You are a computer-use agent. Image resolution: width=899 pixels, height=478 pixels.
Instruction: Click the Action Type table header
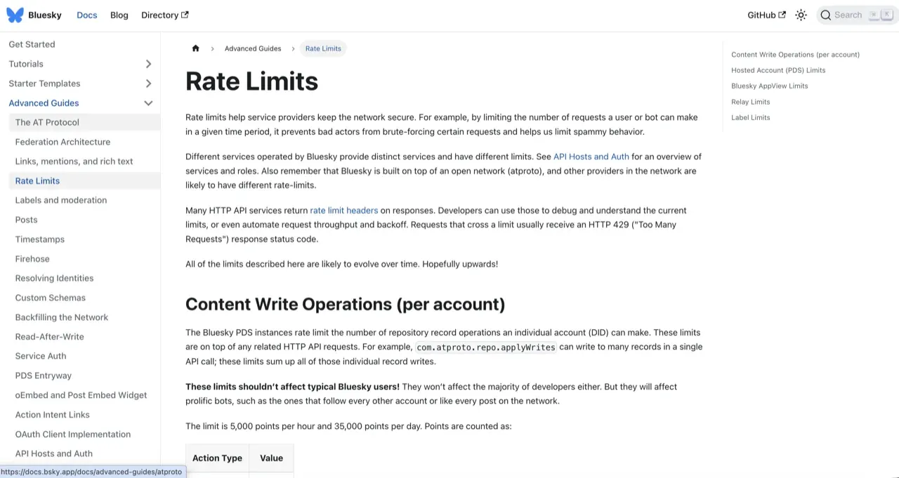pyautogui.click(x=217, y=458)
